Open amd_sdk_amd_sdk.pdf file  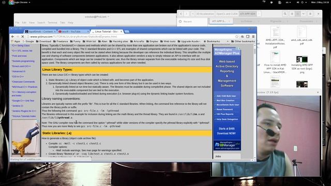tap(302, 36)
